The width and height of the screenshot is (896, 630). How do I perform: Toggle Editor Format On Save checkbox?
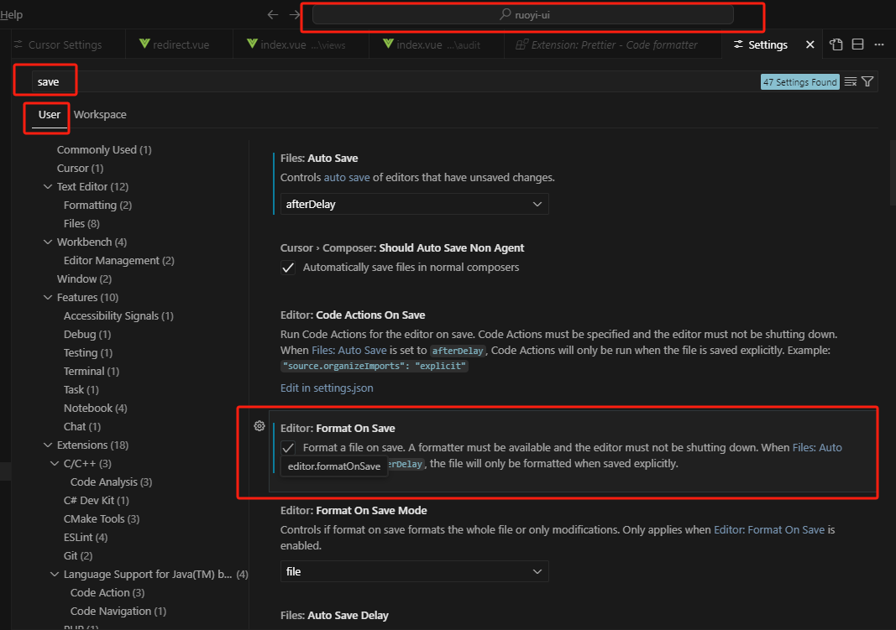288,448
